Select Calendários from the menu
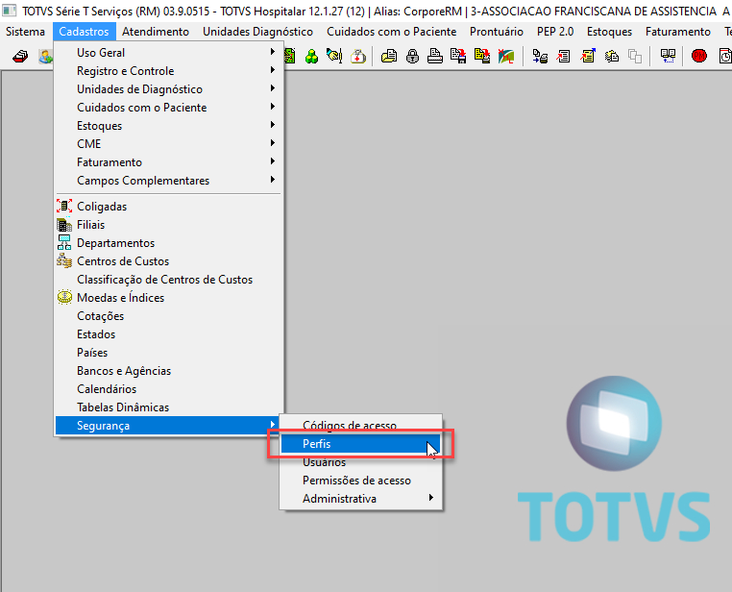732x592 pixels. [x=168, y=389]
